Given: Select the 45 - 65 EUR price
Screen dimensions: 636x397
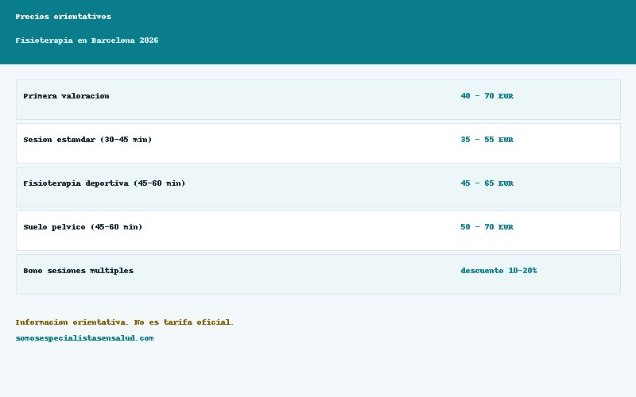Looking at the screenshot, I should tap(487, 183).
